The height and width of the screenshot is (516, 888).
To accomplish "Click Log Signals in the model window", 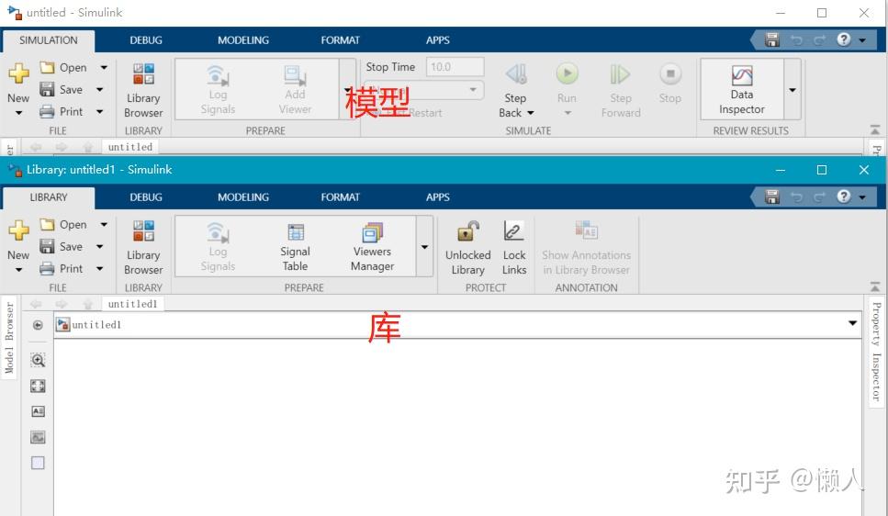I will (218, 90).
